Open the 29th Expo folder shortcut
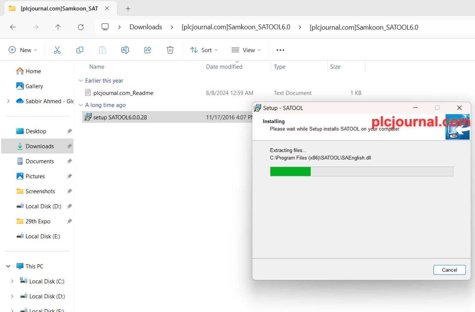 pyautogui.click(x=38, y=221)
